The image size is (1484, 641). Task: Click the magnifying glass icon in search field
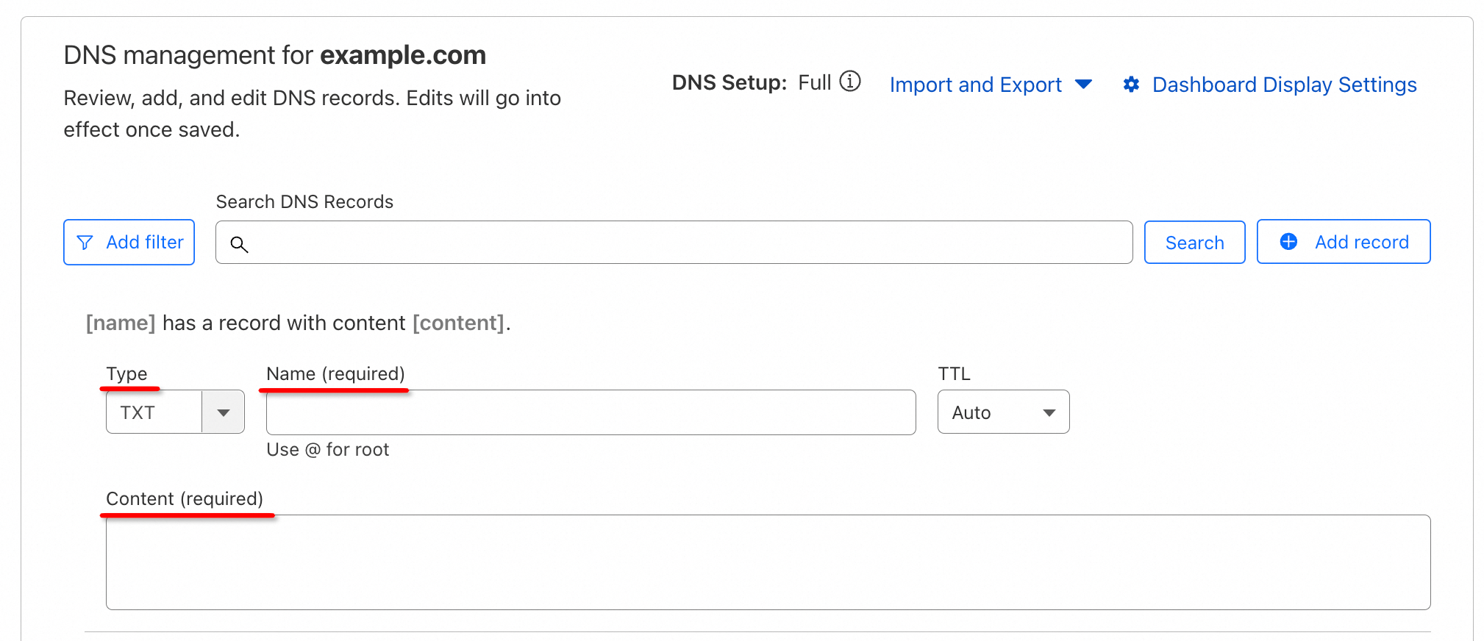pyautogui.click(x=239, y=244)
